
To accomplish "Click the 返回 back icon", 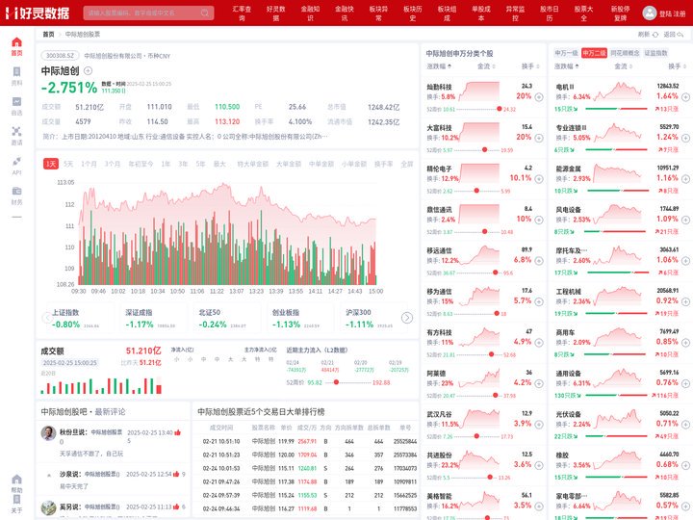I will click(x=680, y=35).
